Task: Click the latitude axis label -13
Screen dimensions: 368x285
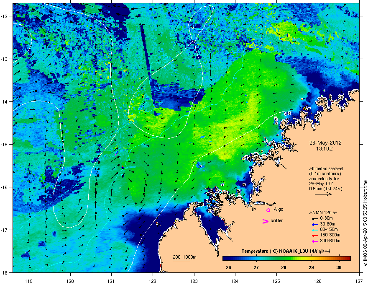Action: tap(5, 59)
